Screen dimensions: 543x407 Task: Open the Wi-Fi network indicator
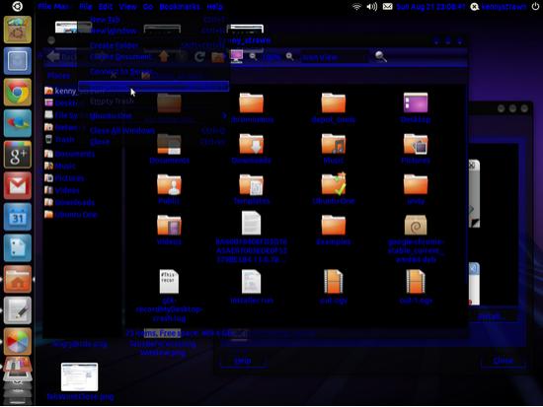[x=356, y=7]
